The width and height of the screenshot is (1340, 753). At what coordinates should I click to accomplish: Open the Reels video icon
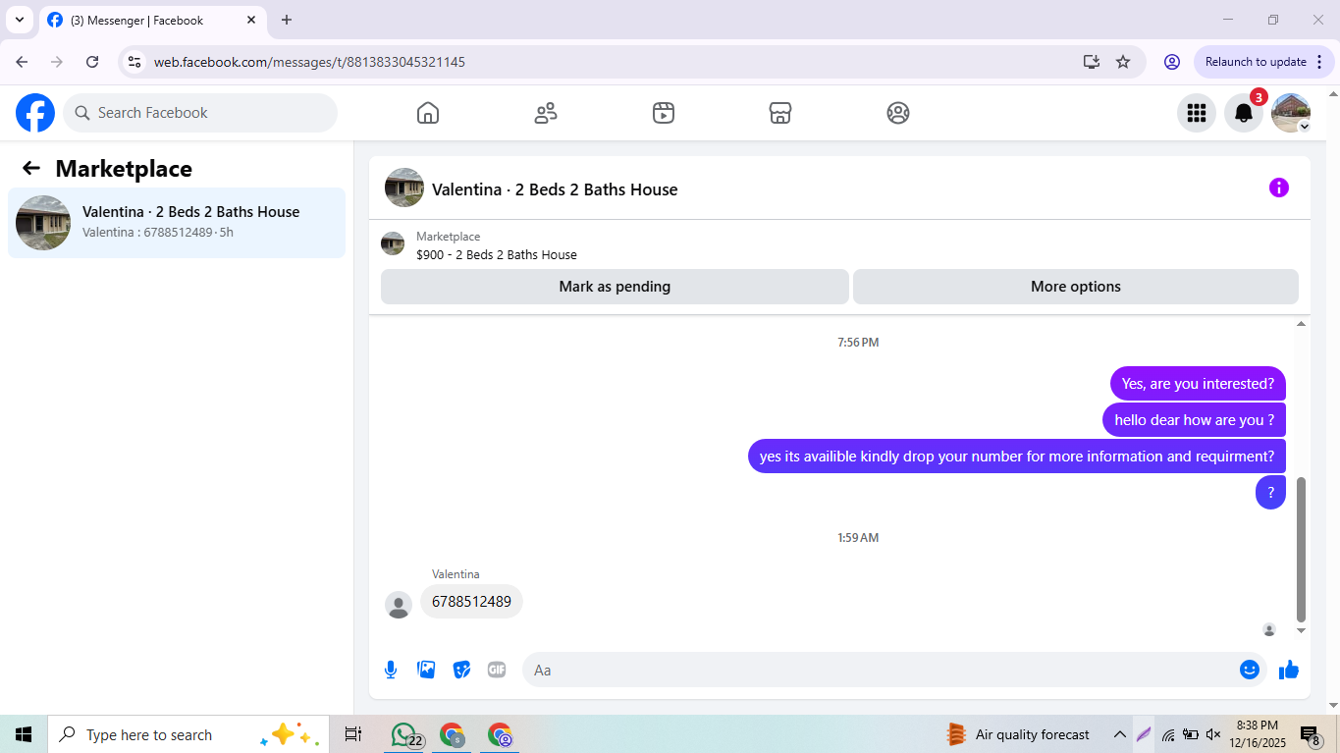(x=664, y=113)
